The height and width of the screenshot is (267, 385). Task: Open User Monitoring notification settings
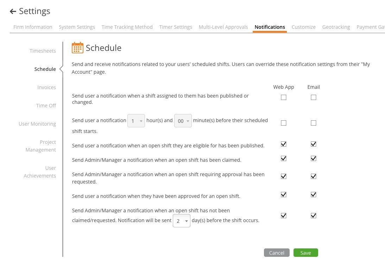37,124
